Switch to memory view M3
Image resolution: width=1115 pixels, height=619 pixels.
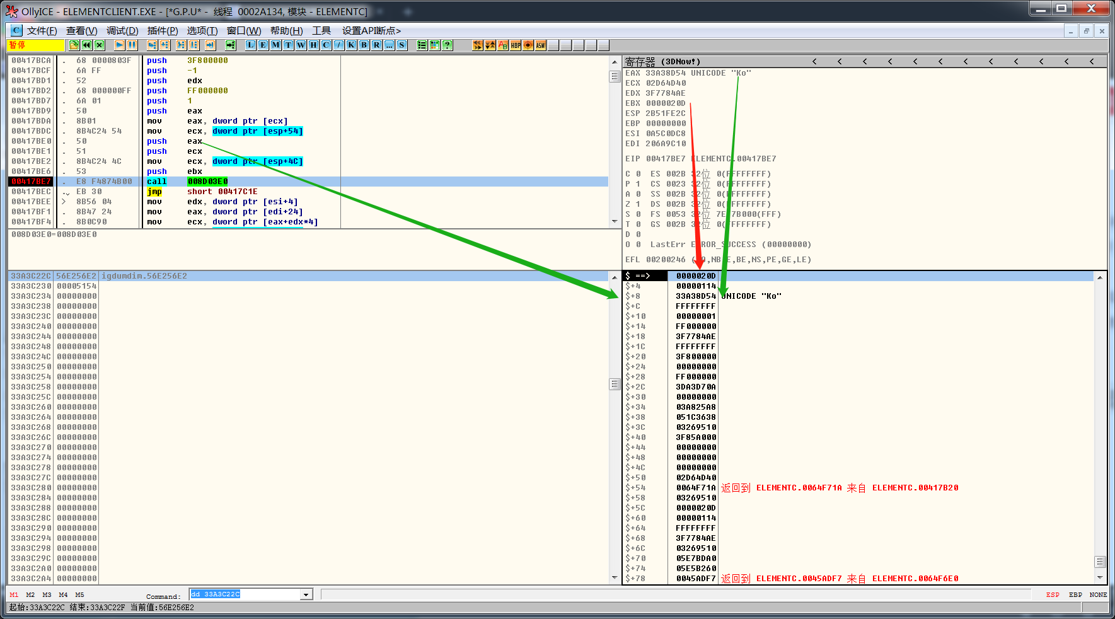point(47,594)
